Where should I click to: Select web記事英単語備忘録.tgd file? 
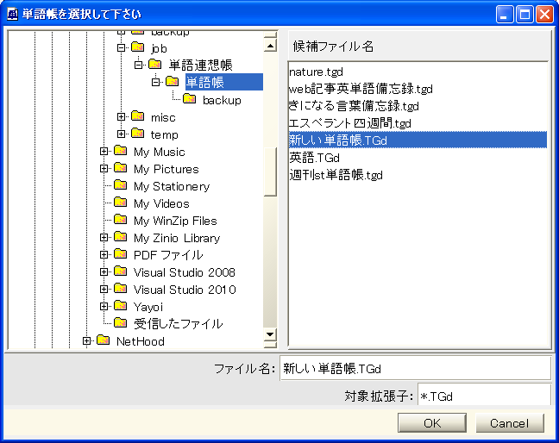(x=361, y=89)
